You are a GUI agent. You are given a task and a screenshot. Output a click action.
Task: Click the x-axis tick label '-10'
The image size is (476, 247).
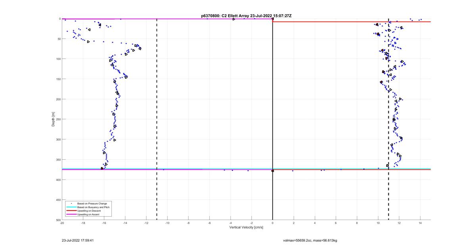point(167,223)
